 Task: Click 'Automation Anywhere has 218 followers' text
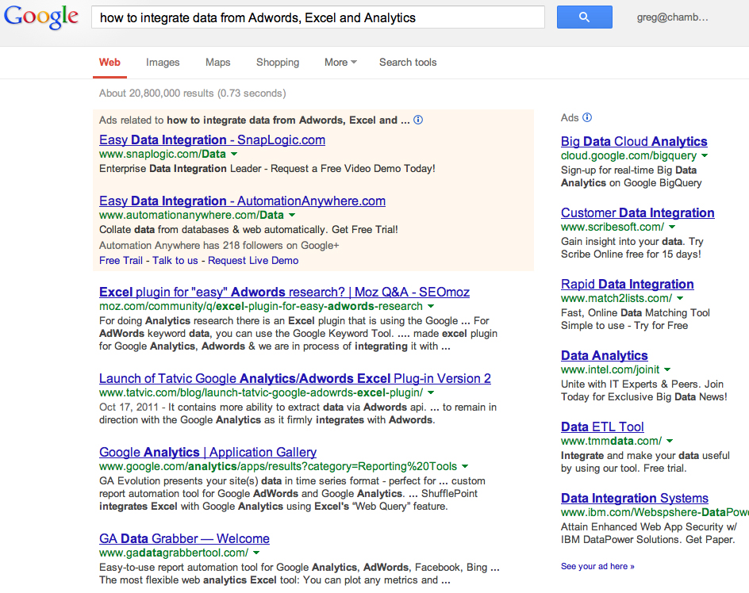click(219, 246)
